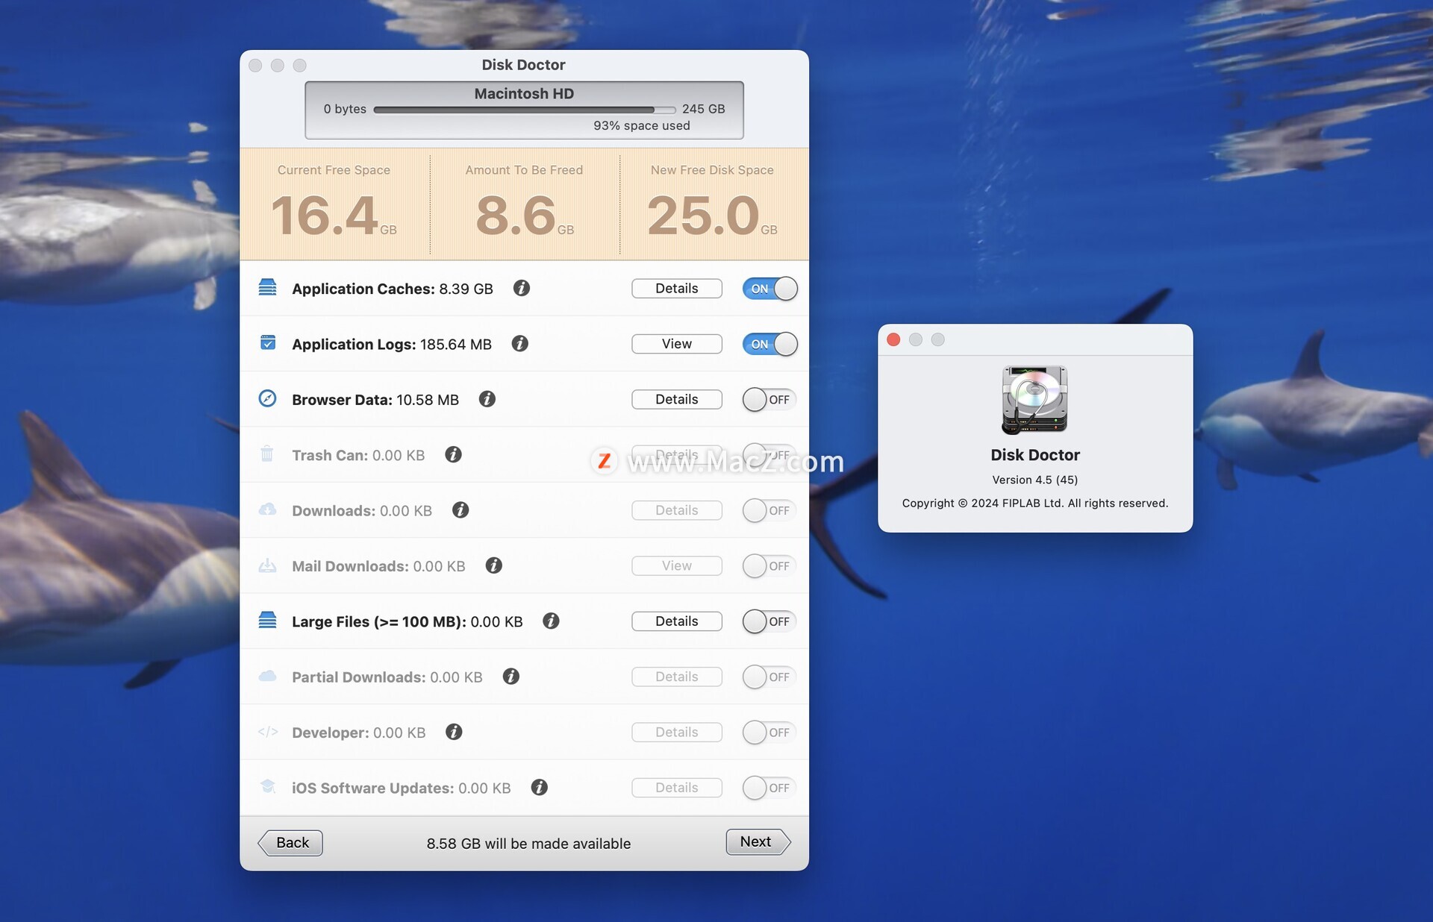This screenshot has height=922, width=1433.
Task: Open info for Application Caches
Action: pos(522,288)
